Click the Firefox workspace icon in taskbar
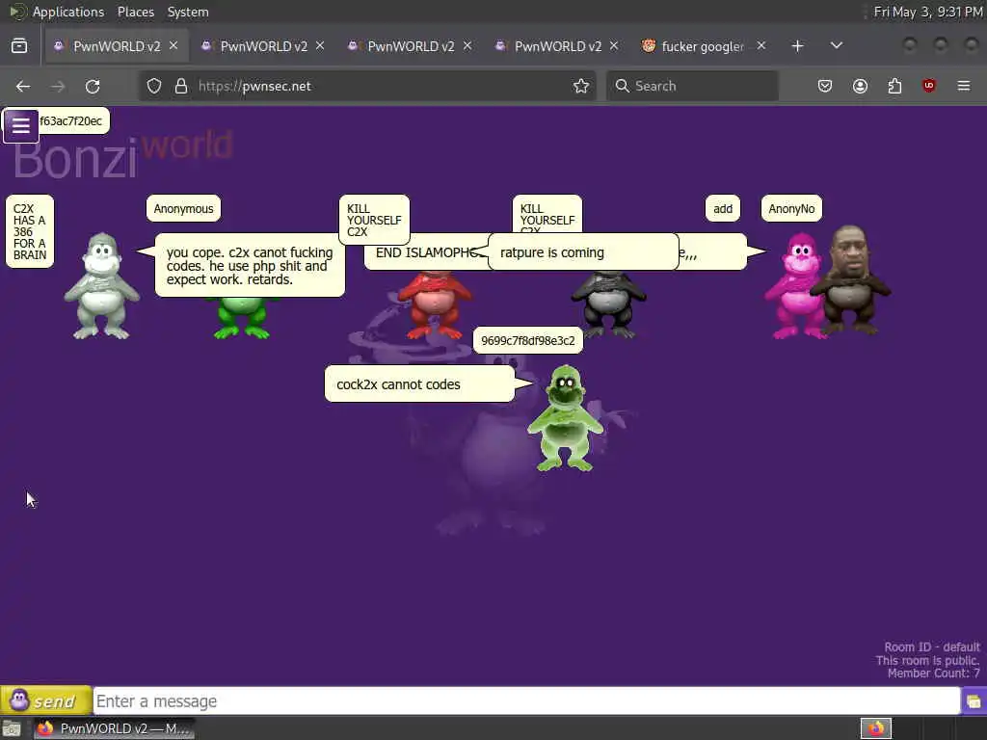 (x=876, y=728)
